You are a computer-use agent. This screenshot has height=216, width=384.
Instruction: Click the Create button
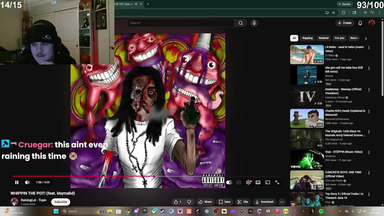tap(344, 23)
